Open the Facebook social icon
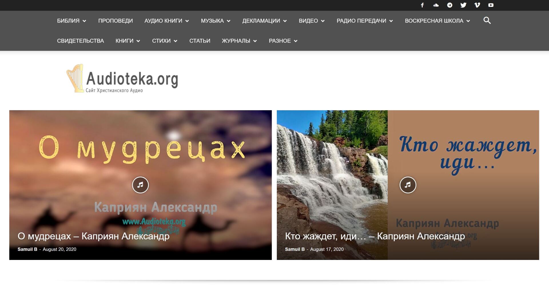The image size is (549, 308). pyautogui.click(x=422, y=5)
